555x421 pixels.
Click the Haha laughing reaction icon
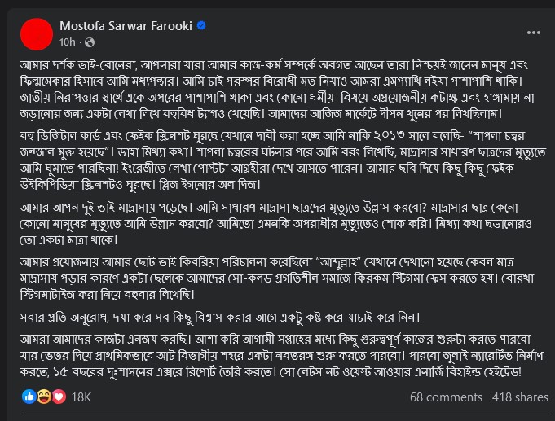point(44,397)
